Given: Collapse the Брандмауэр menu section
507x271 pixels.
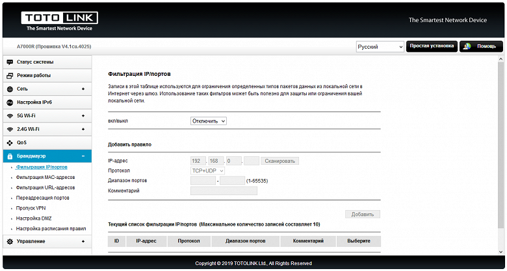Looking at the screenshot, I should coord(83,156).
